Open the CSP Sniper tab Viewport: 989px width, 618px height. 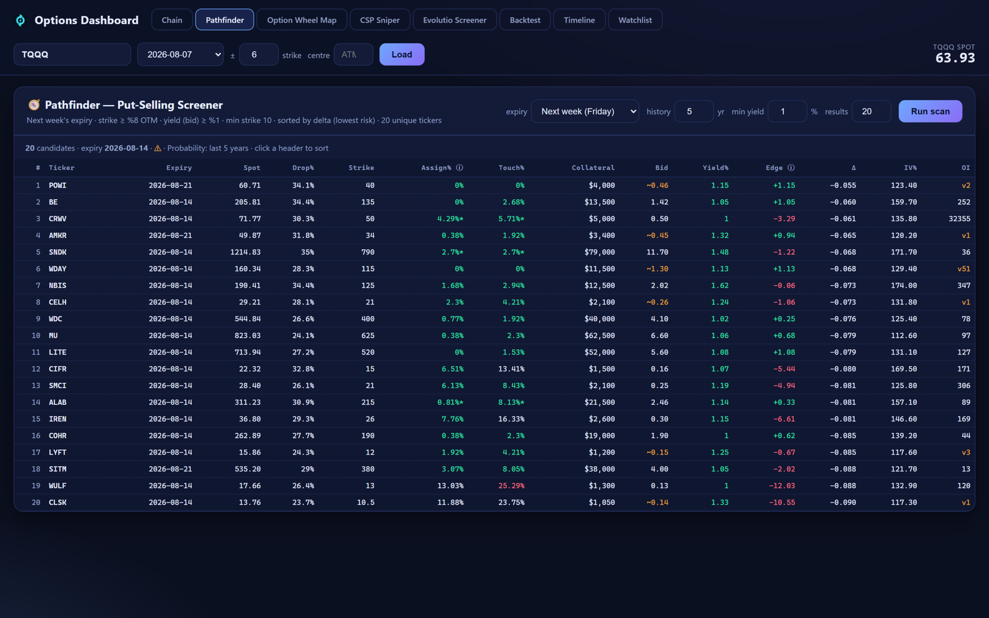click(380, 20)
